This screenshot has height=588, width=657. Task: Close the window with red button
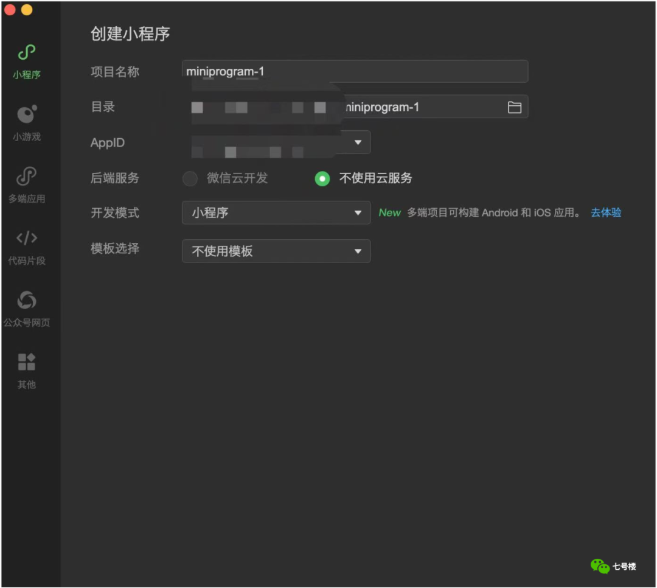[10, 9]
